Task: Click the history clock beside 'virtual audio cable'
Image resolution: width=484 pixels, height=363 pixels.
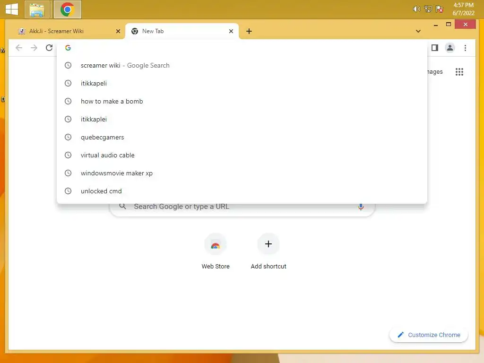Action: pyautogui.click(x=68, y=155)
